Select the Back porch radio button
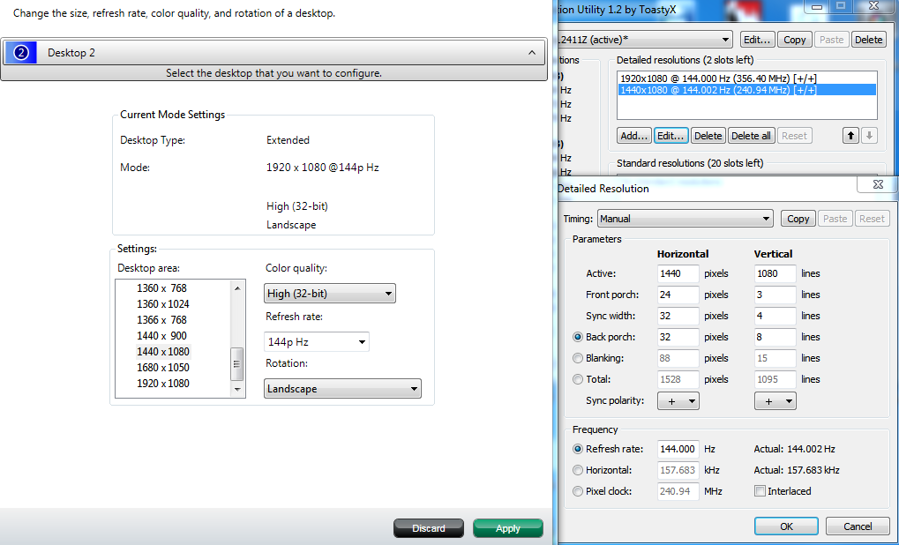The image size is (899, 545). pos(578,337)
